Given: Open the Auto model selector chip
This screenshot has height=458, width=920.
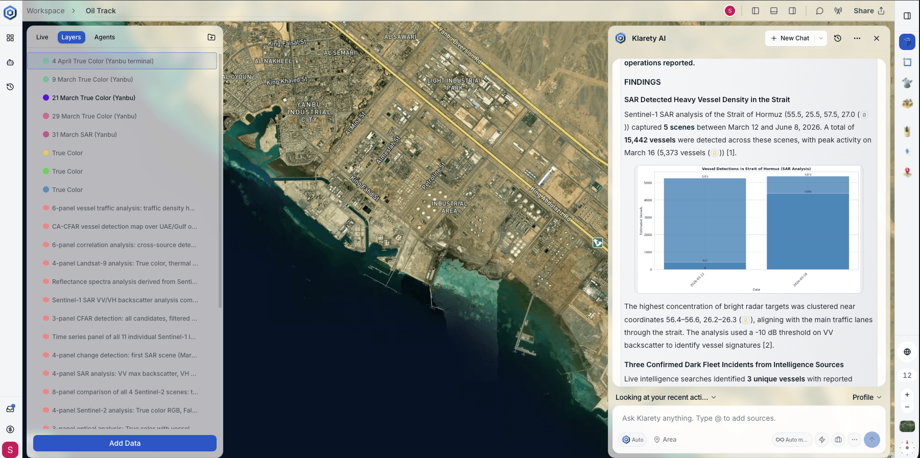Looking at the screenshot, I should pyautogui.click(x=633, y=440).
